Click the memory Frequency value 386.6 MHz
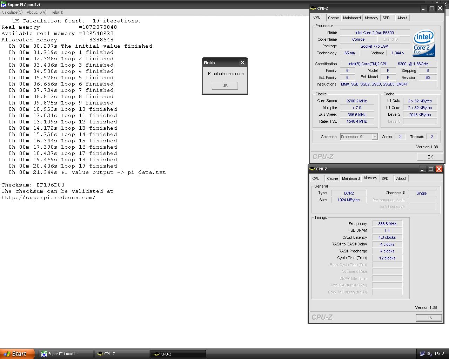 pos(387,224)
